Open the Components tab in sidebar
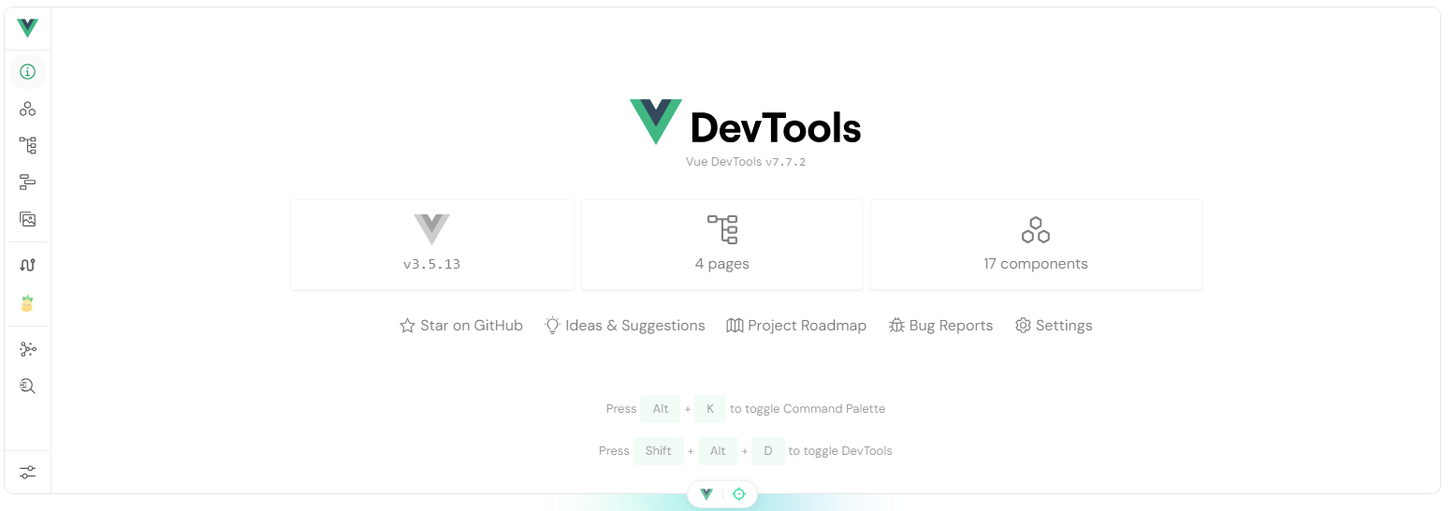1456x511 pixels. [28, 109]
